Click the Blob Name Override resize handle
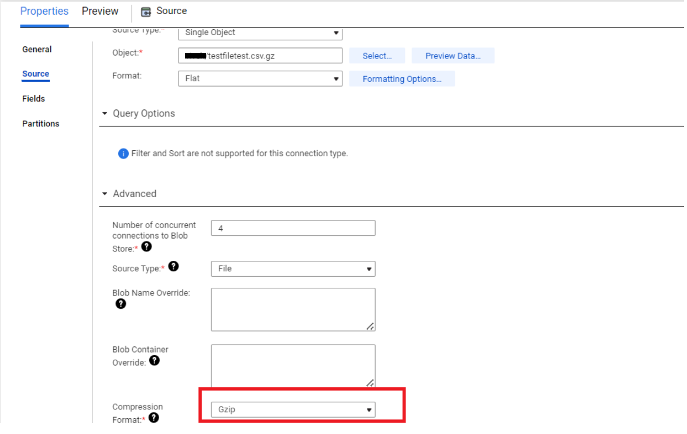 pyautogui.click(x=370, y=326)
